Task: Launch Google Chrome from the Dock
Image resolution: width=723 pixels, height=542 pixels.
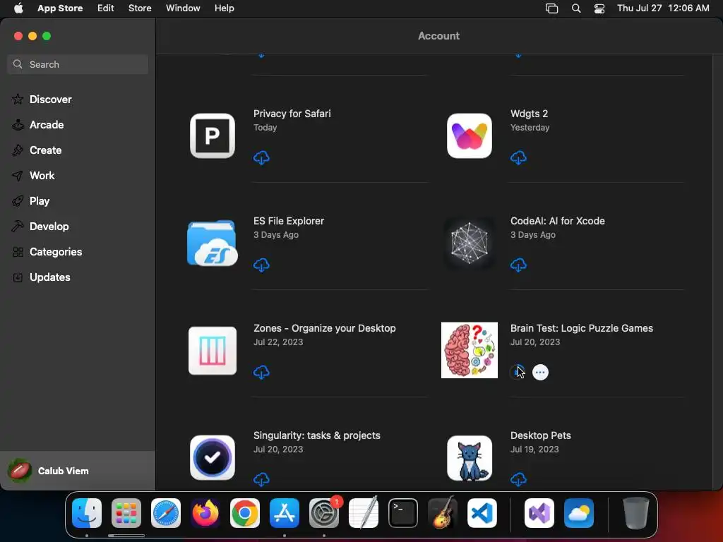Action: click(245, 512)
